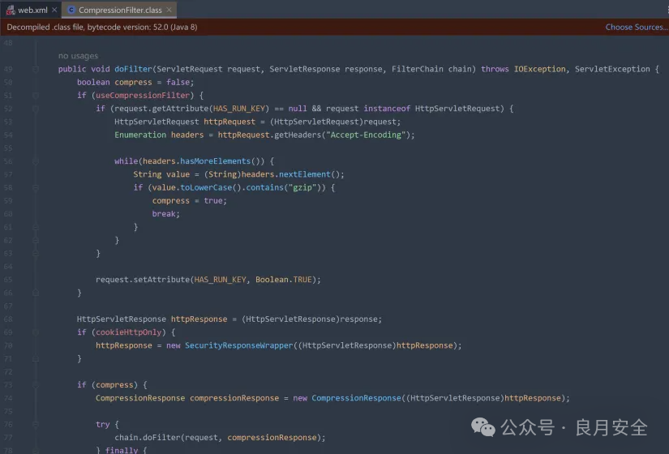Click 'instanceof' keyword on line 52
Viewport: 669px width, 454px height.
point(387,109)
